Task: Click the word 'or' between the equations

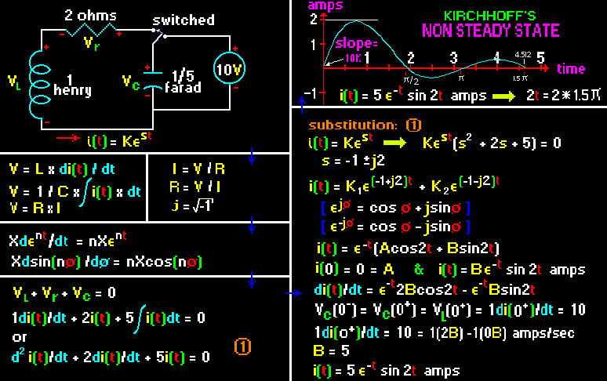Action: (x=20, y=337)
